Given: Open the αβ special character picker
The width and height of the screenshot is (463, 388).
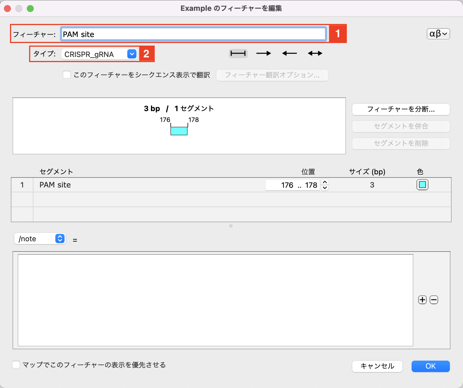Looking at the screenshot, I should (x=438, y=34).
